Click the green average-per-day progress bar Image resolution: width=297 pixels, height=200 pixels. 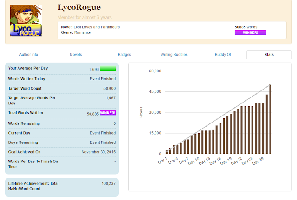[x=108, y=69]
